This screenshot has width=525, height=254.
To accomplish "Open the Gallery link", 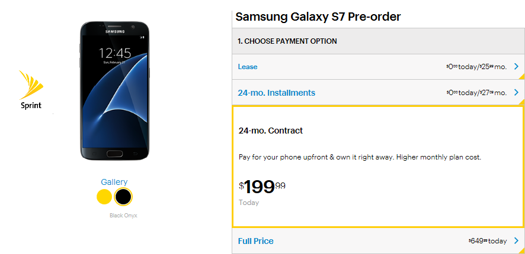I will click(114, 182).
